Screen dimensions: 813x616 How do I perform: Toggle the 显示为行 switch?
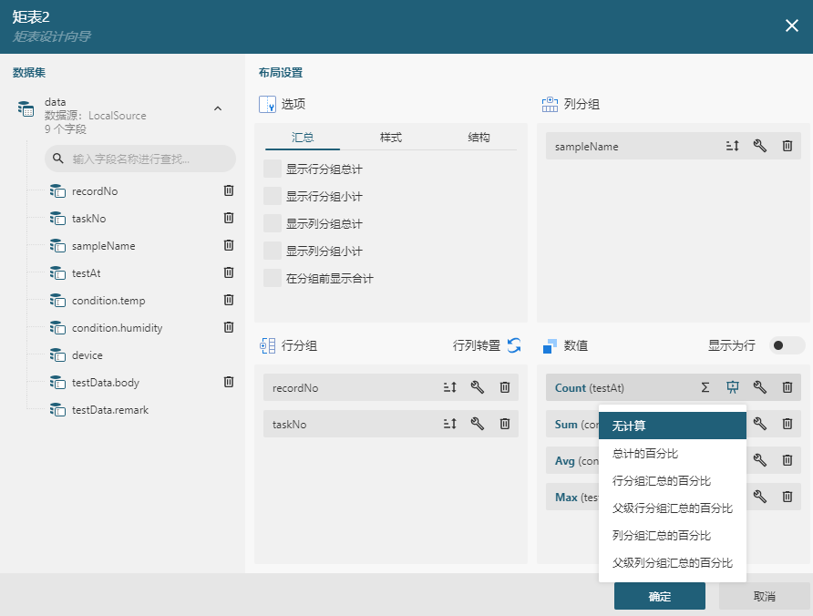787,345
